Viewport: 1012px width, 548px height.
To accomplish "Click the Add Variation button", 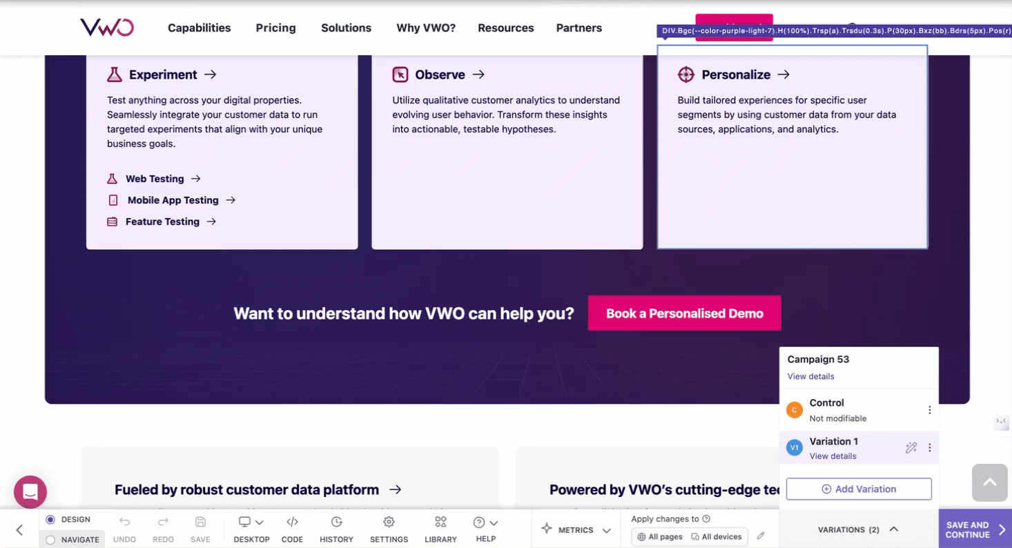I will click(x=858, y=489).
